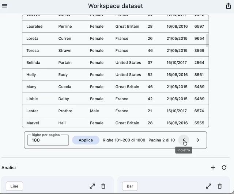The height and width of the screenshot is (194, 234).
Task: Click 'United States' in Belinda's row
Action: tap(128, 62)
